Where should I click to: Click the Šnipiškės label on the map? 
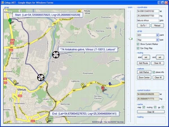(x=15, y=58)
